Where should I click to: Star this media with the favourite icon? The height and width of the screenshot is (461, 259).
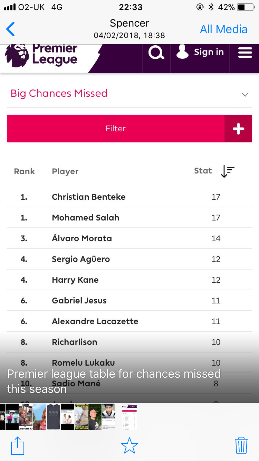click(129, 446)
